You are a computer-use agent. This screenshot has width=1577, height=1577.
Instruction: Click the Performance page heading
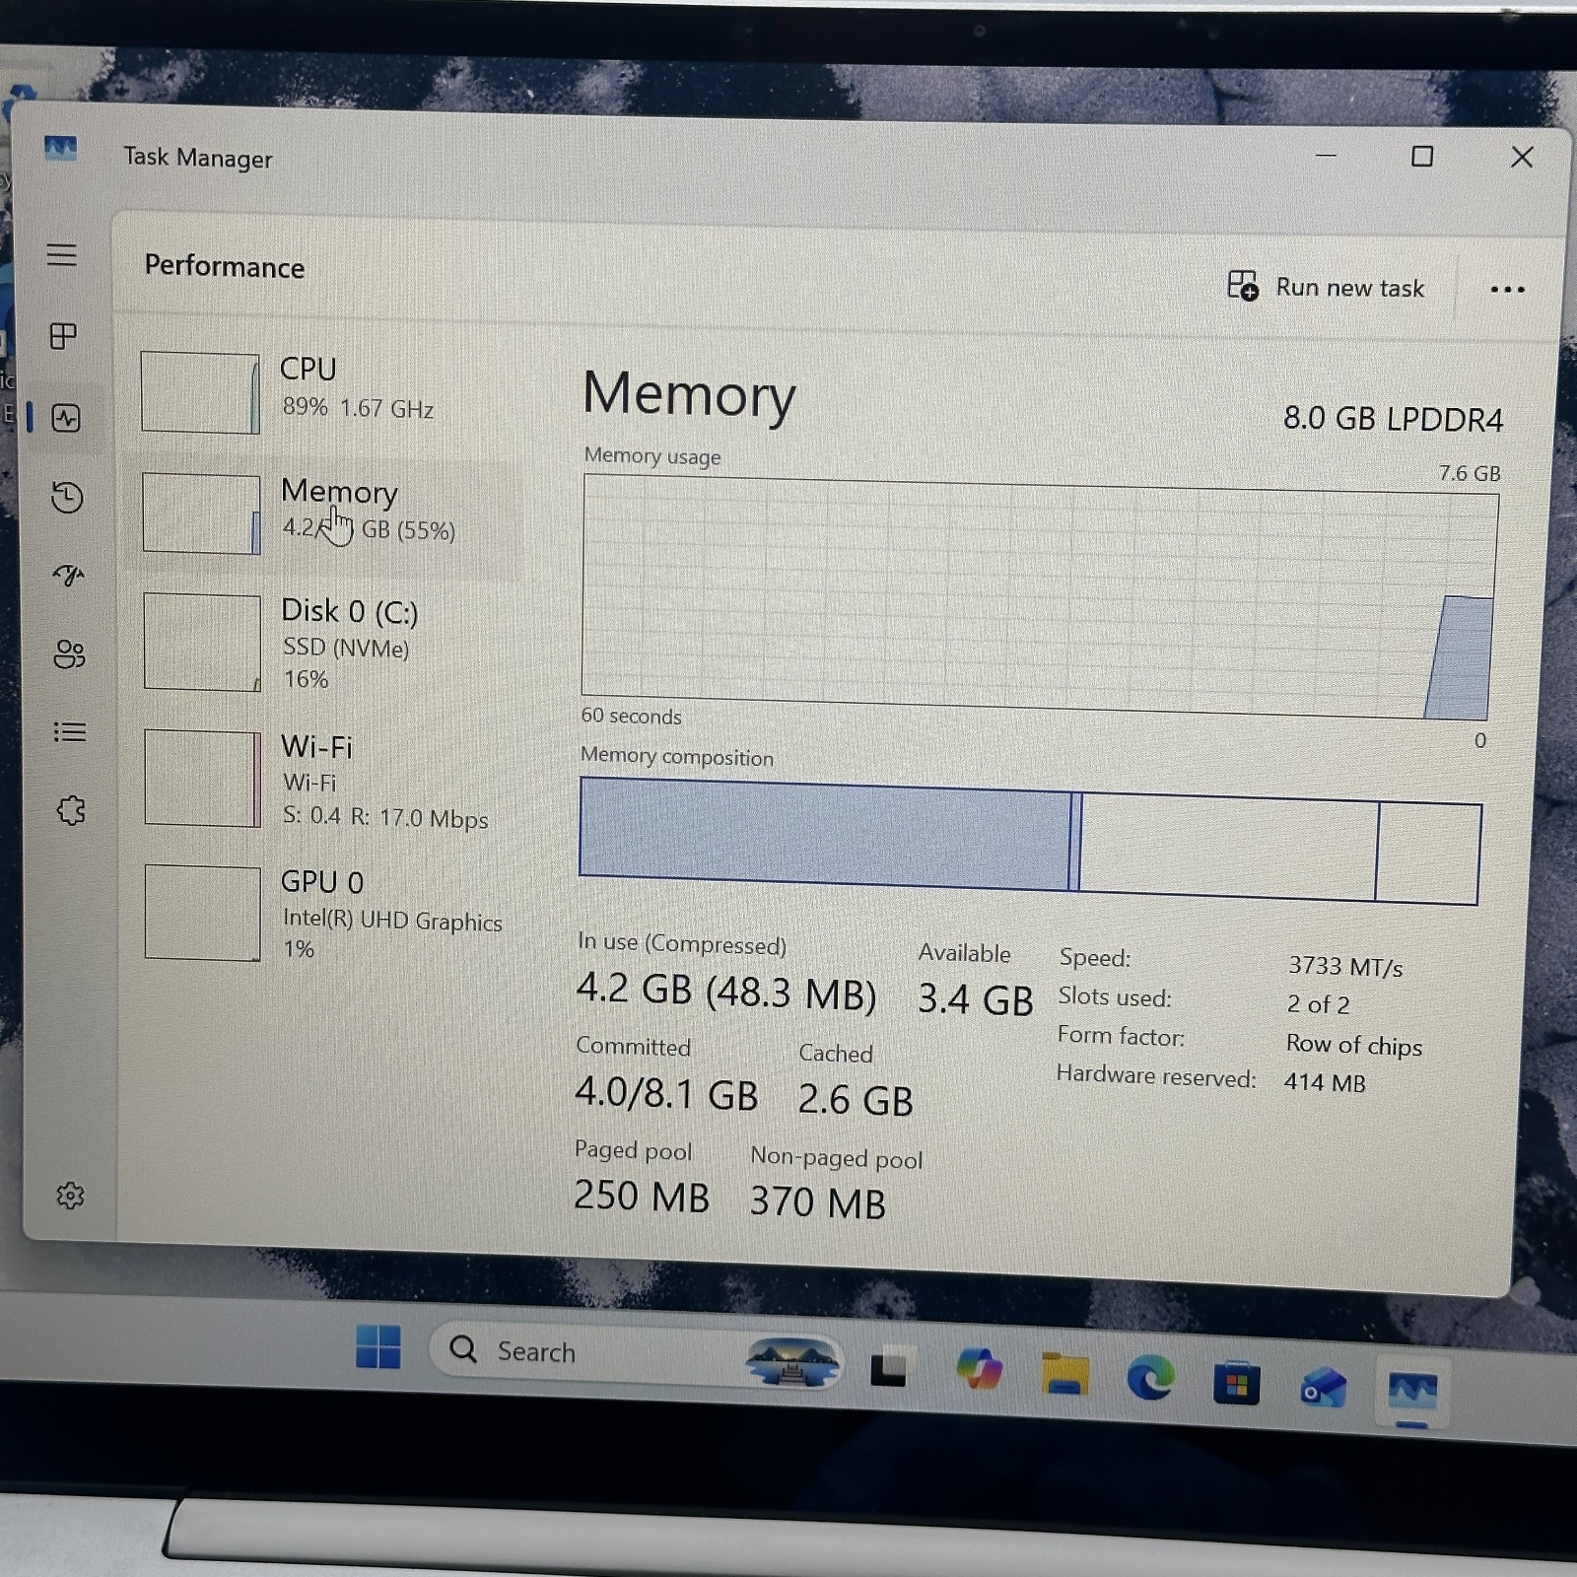tap(224, 266)
